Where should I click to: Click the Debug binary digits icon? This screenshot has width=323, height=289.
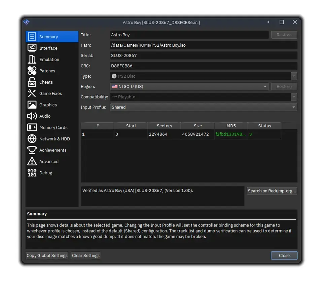click(32, 173)
